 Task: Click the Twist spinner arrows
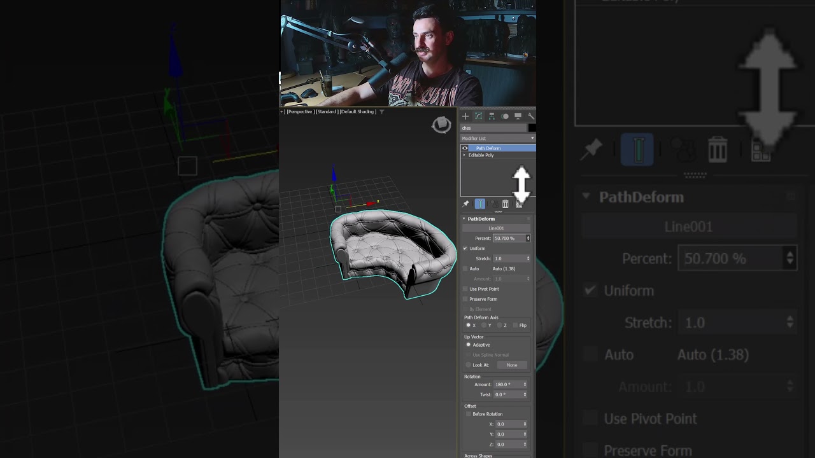point(525,394)
